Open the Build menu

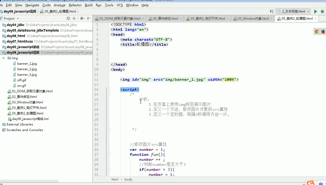point(89,5)
